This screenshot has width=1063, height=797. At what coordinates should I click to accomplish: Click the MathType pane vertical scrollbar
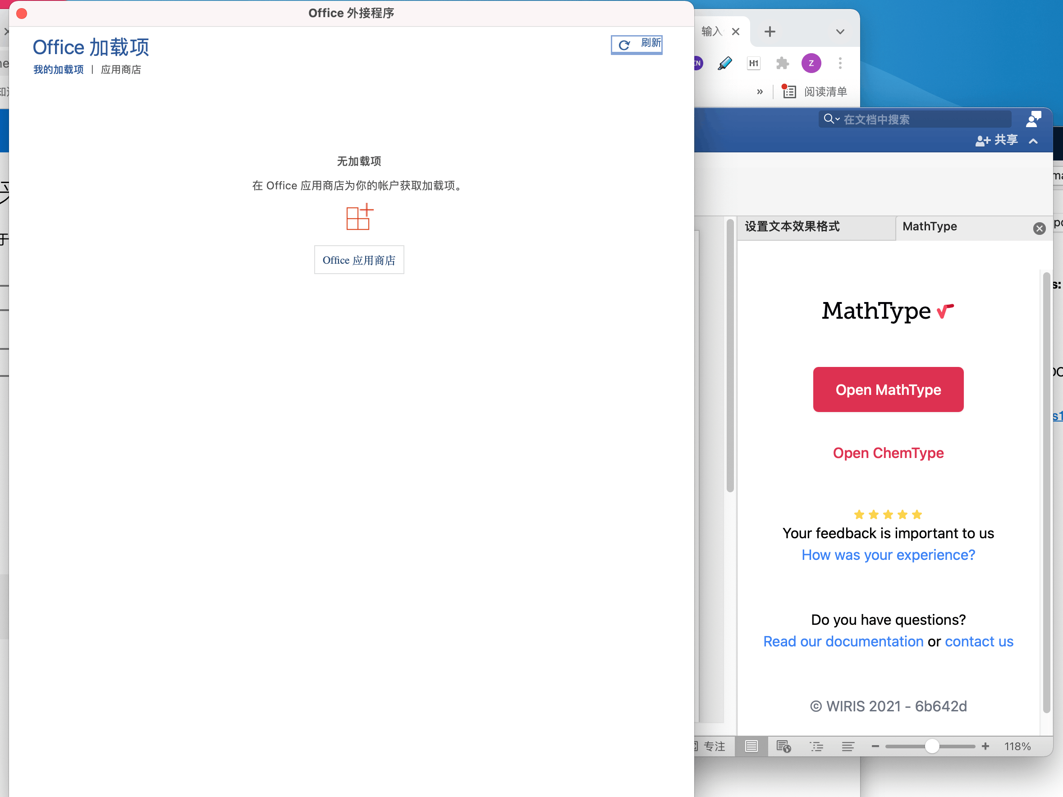pyautogui.click(x=1046, y=492)
